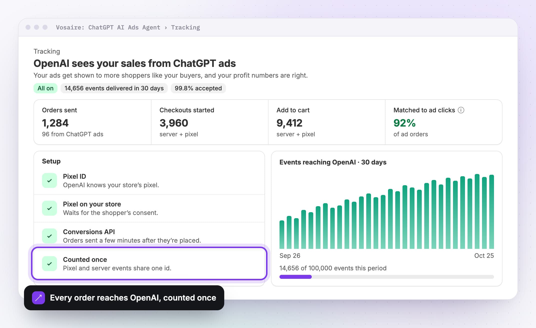Click the 99.8% accepted chip
The height and width of the screenshot is (328, 536).
click(x=198, y=88)
